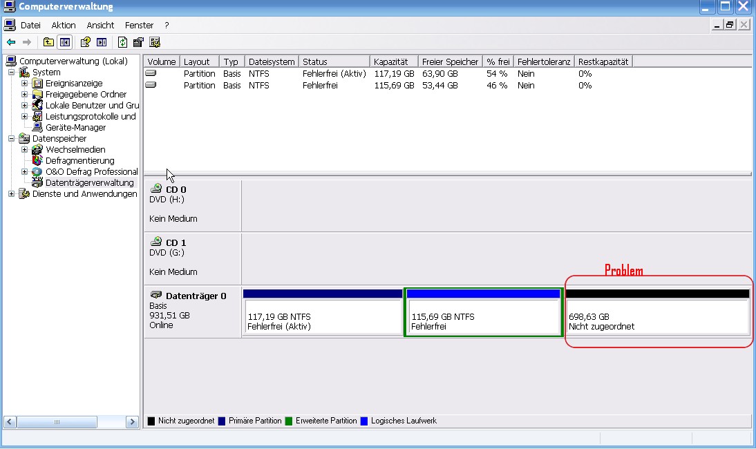
Task: Expand the O&O Defrag Professional node
Action: tap(25, 172)
